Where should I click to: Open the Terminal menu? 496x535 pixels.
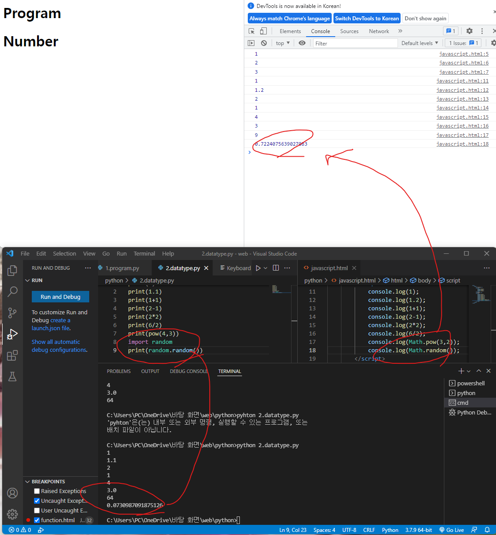(144, 253)
